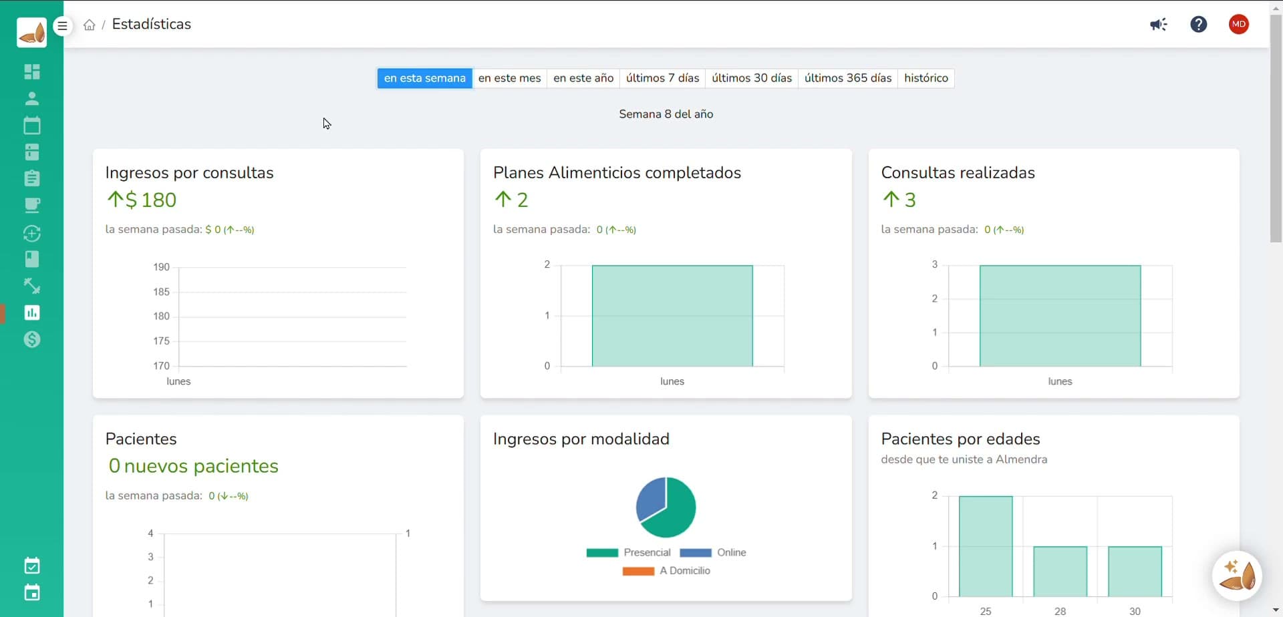Screen dimensions: 1283x617
Task: Select the 'en este mes' tab
Action: 509,78
